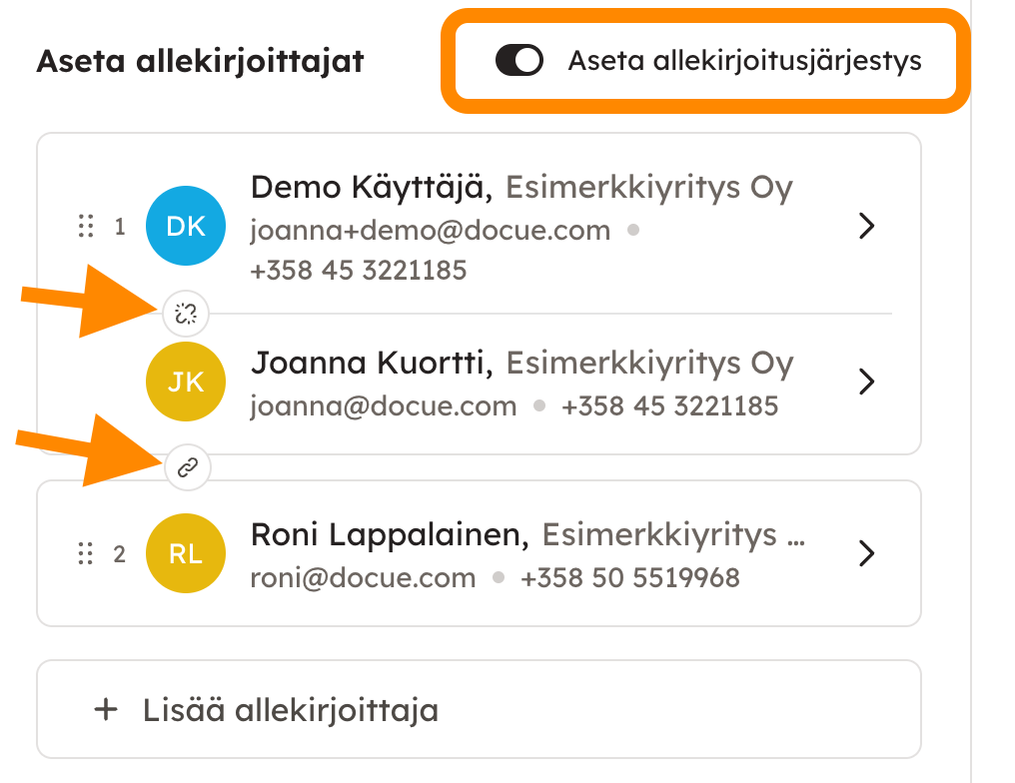Expand Joanna Kuortti details chevron
Viewport: 1015px width, 783px height.
tap(867, 382)
